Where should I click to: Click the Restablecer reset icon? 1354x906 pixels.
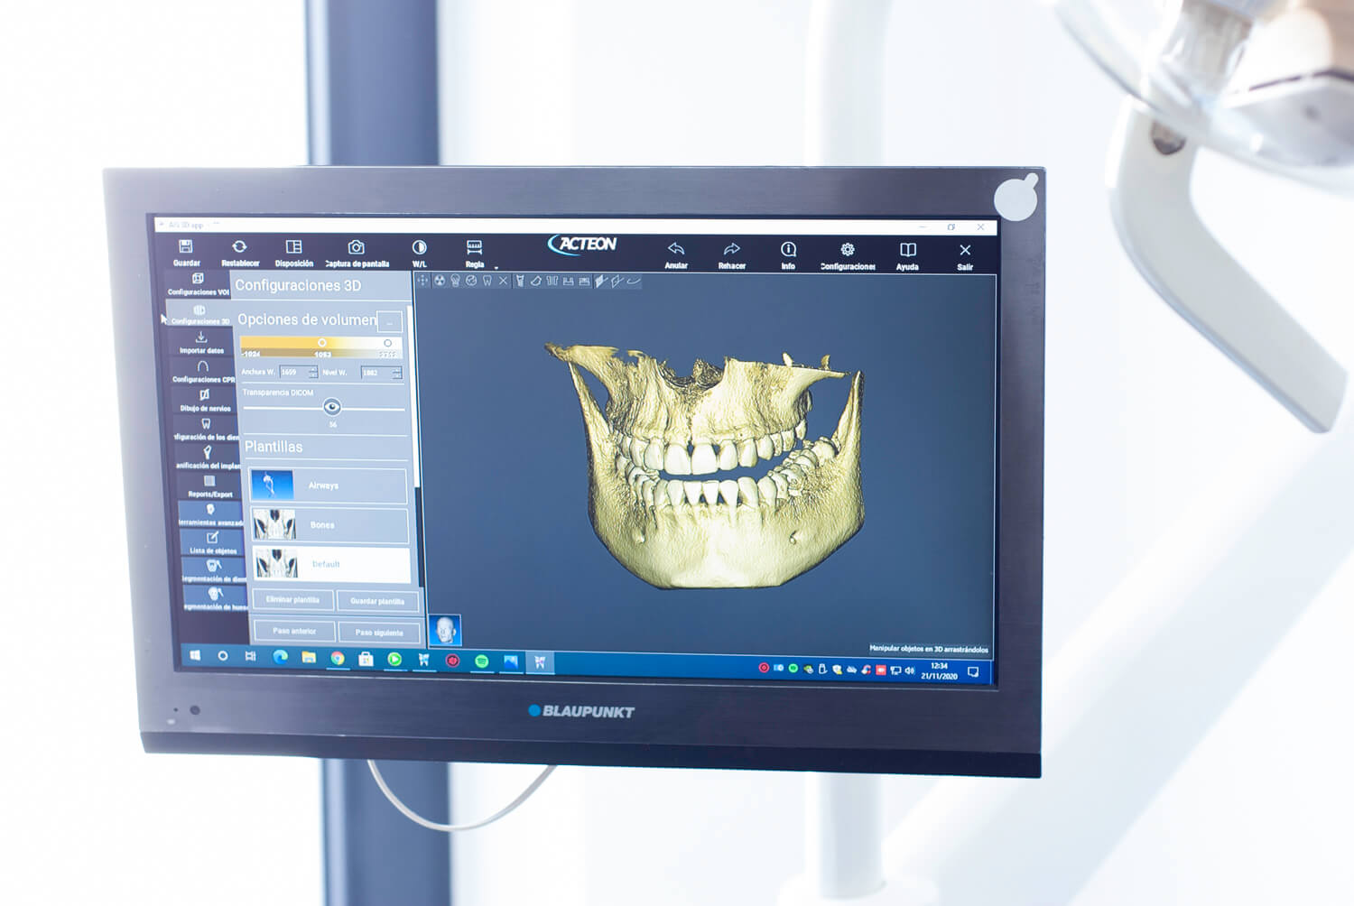coord(239,247)
